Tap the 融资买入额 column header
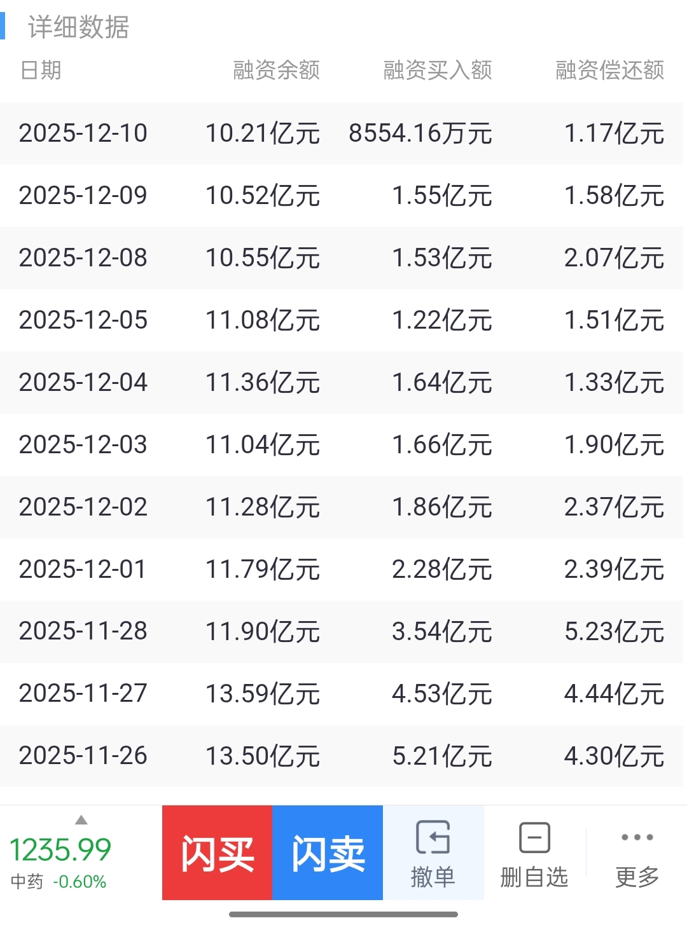 point(437,70)
